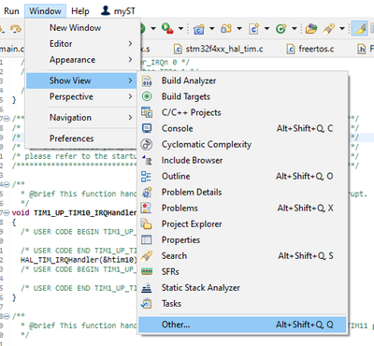Viewport: 374px width, 346px height.
Task: Click the Problem Details gear icon
Action: pyautogui.click(x=147, y=193)
